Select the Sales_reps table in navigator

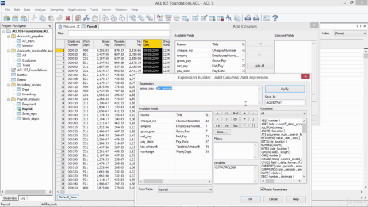[29, 114]
